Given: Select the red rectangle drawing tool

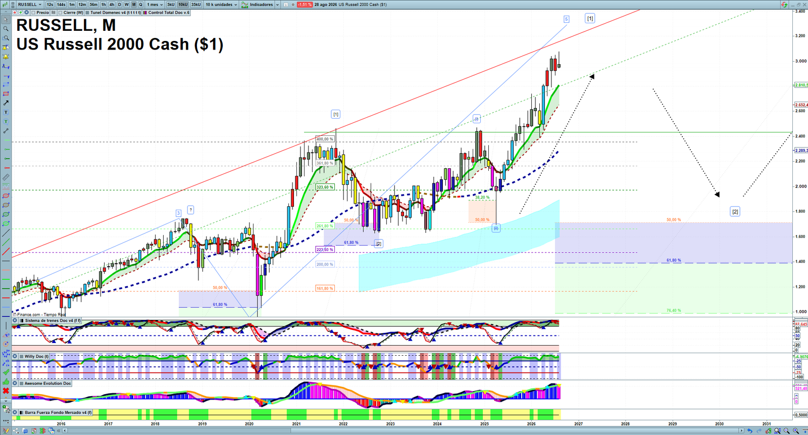Looking at the screenshot, I should click(x=6, y=93).
